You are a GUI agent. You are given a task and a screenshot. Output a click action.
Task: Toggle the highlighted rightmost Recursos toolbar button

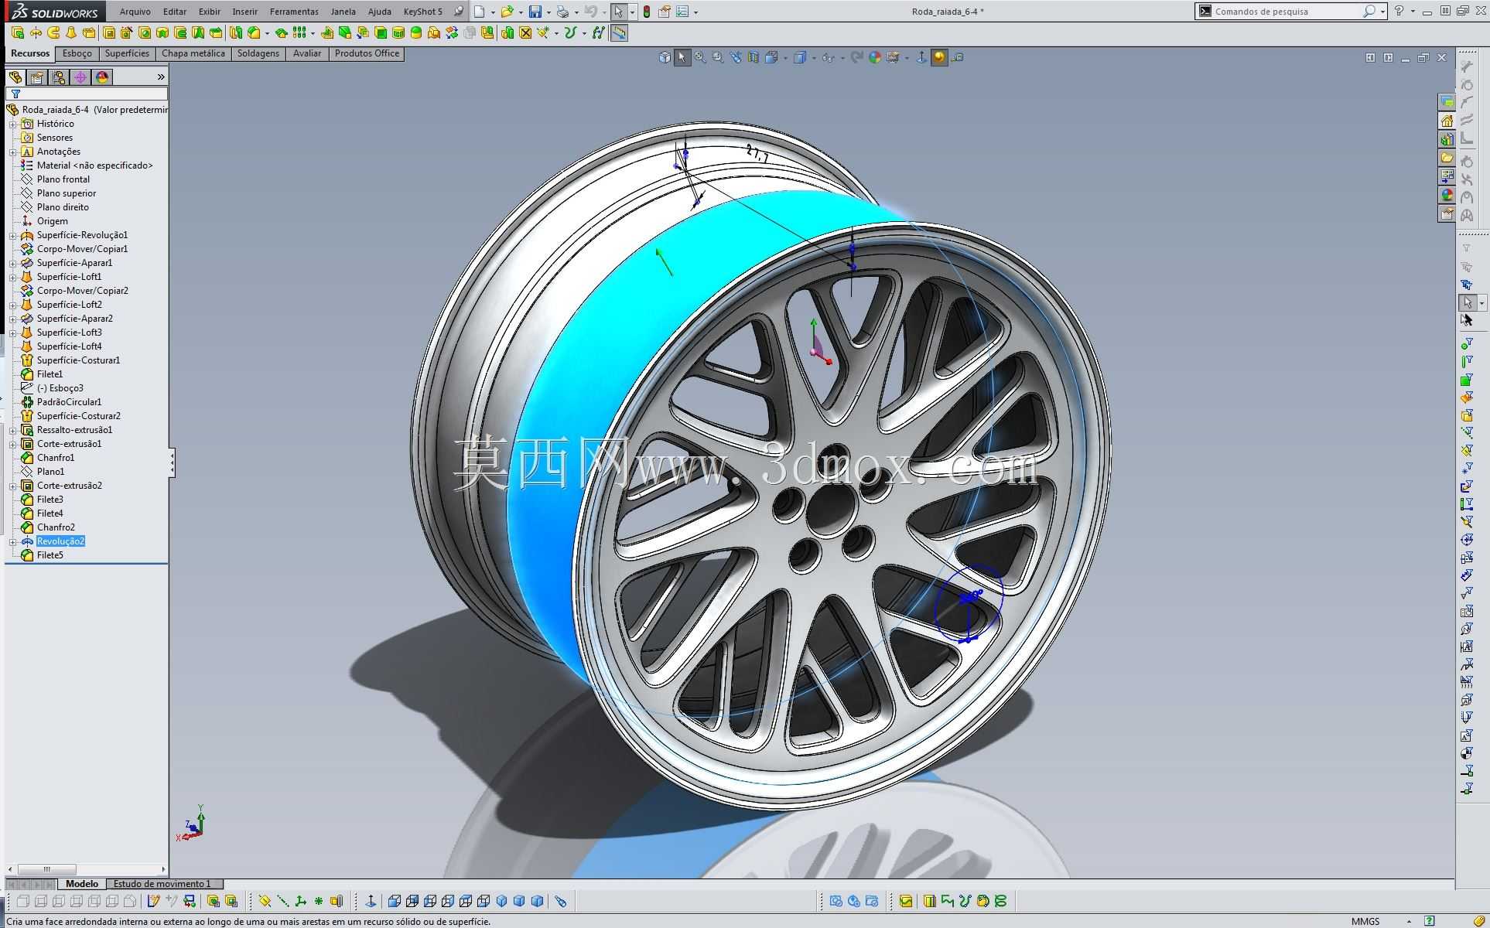(619, 32)
